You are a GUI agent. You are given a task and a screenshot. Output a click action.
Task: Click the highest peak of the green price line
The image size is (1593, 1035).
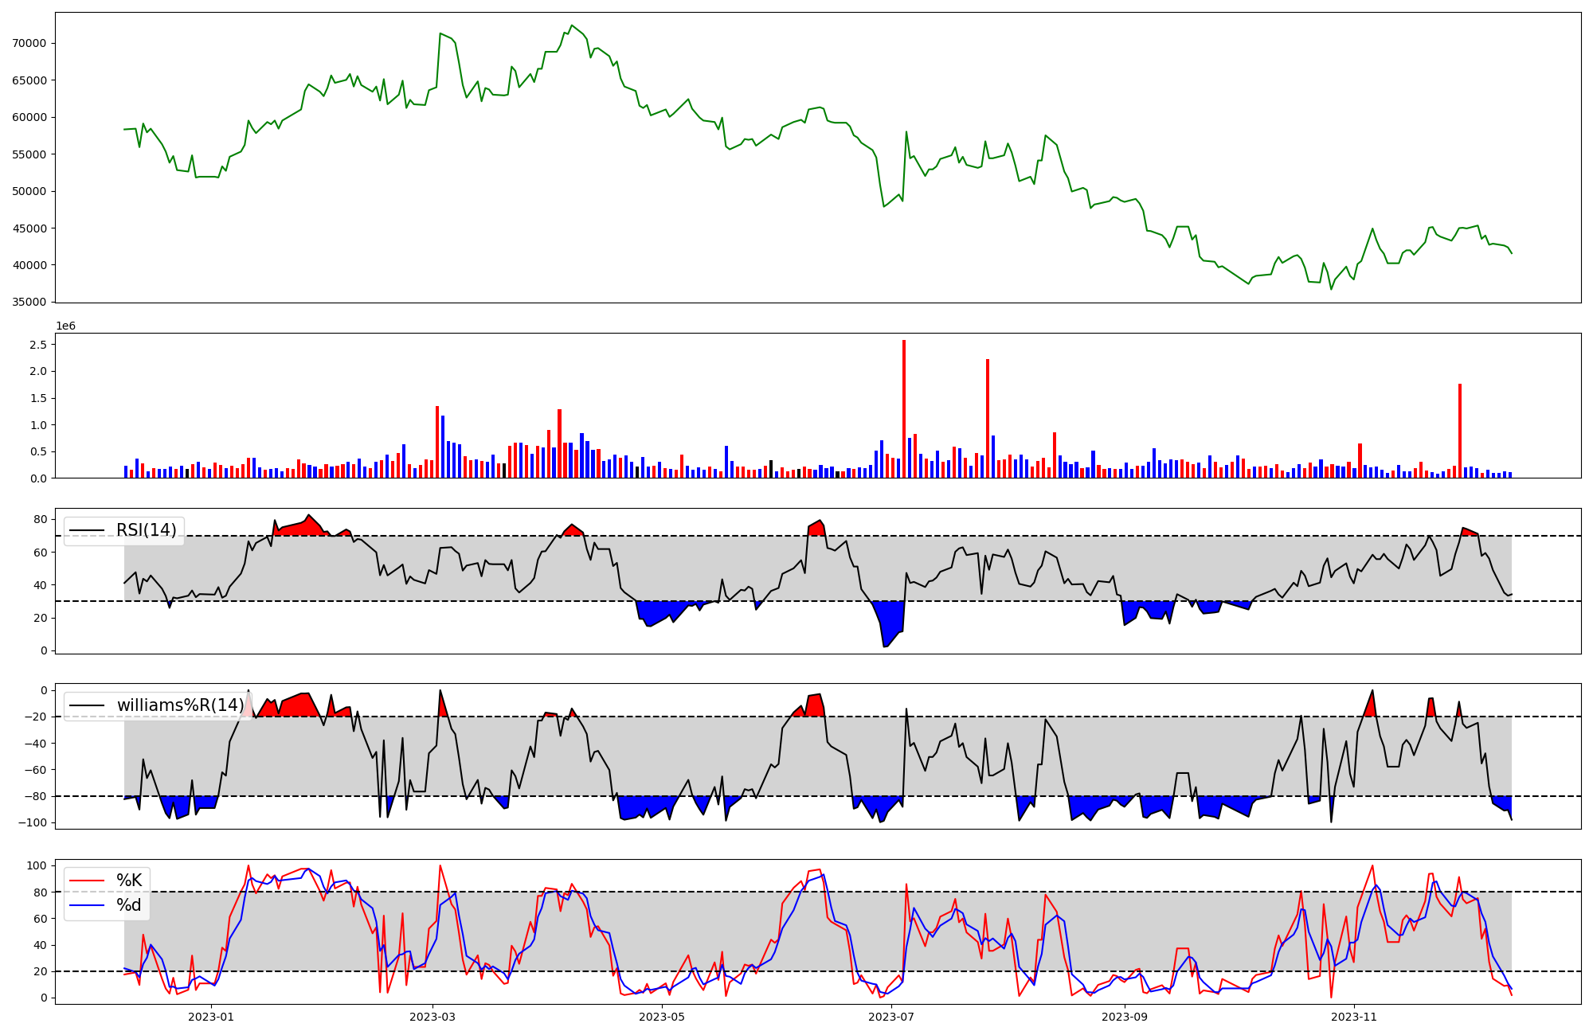point(572,25)
